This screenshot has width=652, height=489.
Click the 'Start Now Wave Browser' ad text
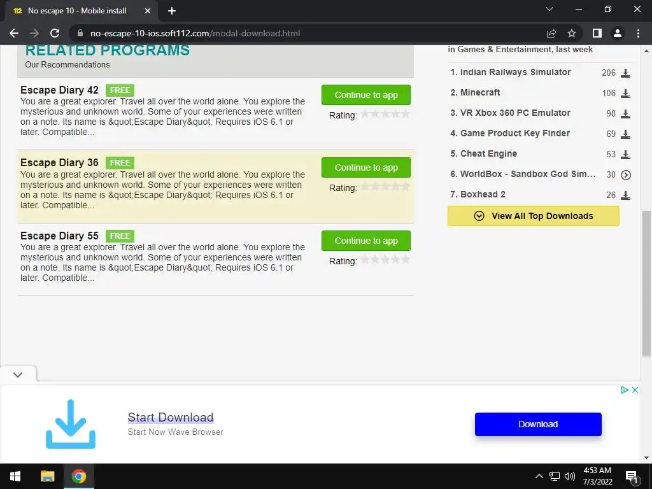(x=176, y=432)
